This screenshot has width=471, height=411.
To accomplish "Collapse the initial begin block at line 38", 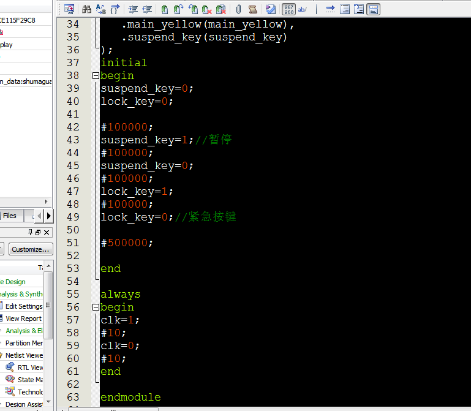I will tap(96, 75).
